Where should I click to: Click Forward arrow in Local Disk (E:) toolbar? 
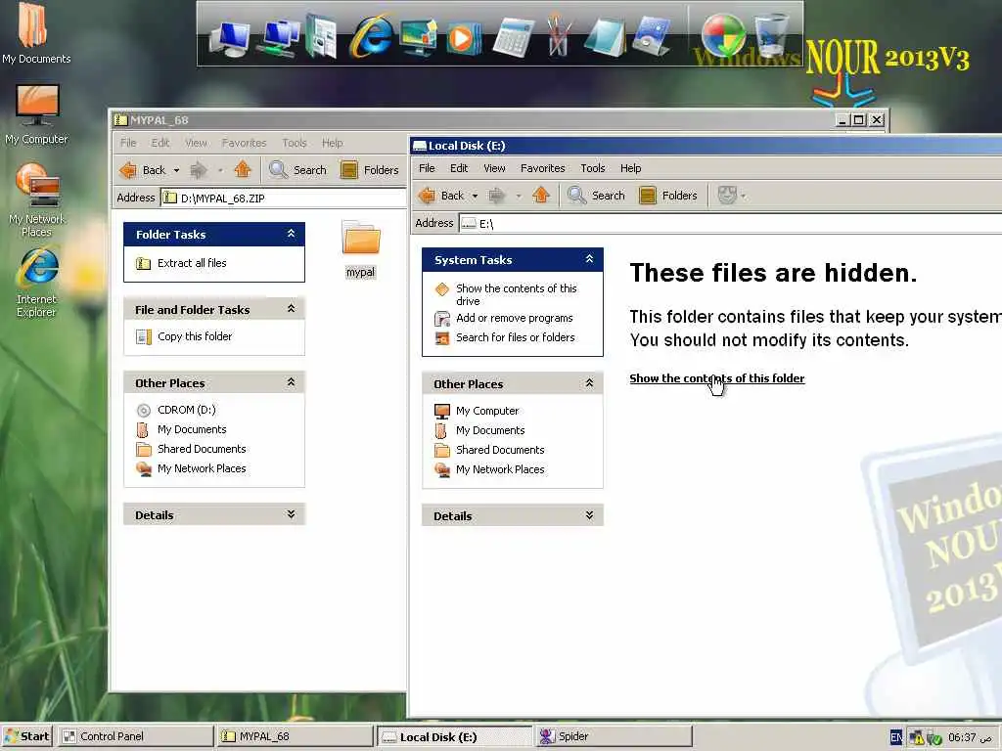coord(496,195)
